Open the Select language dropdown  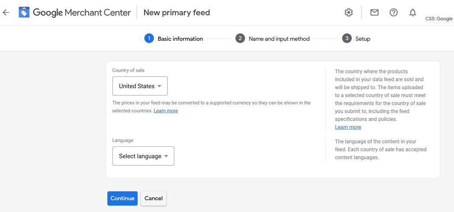point(143,156)
